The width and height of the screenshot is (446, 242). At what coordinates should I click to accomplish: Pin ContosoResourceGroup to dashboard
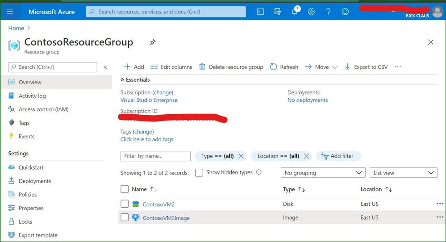(152, 42)
